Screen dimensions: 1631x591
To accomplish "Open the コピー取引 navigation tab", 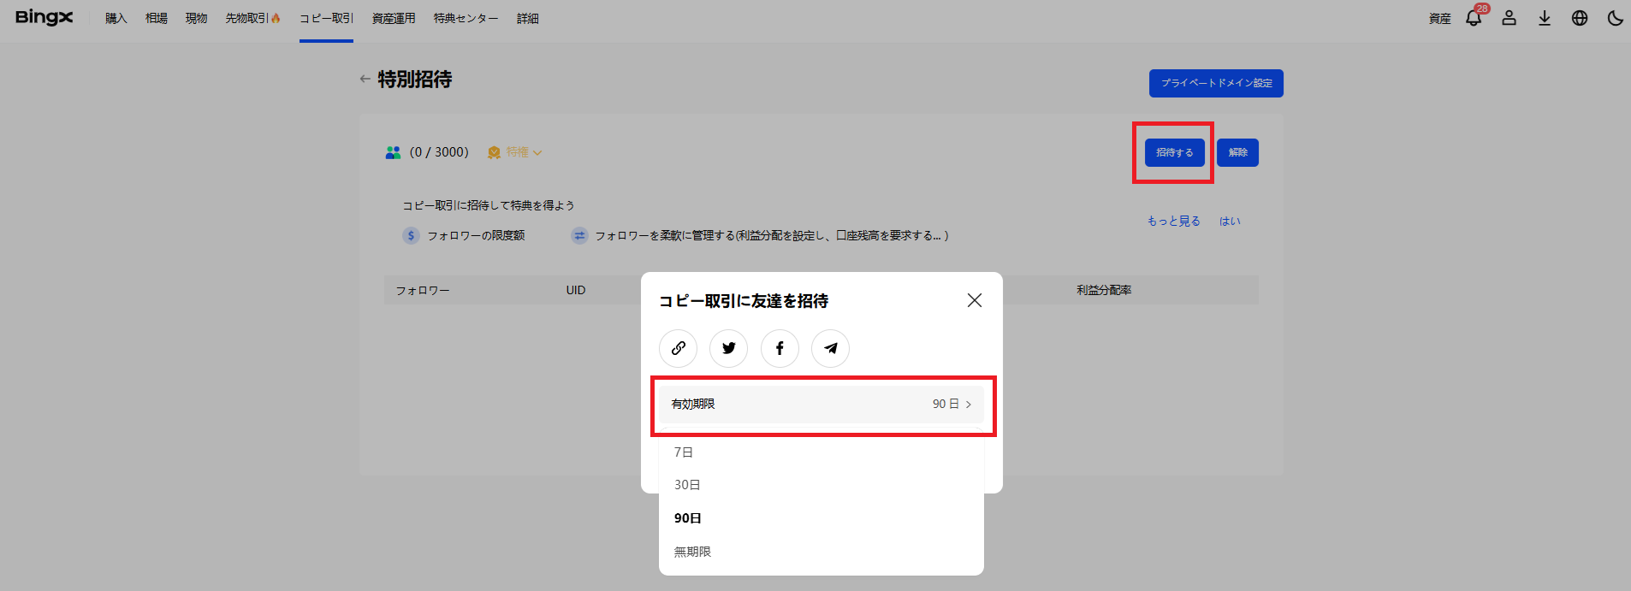I will (x=326, y=18).
